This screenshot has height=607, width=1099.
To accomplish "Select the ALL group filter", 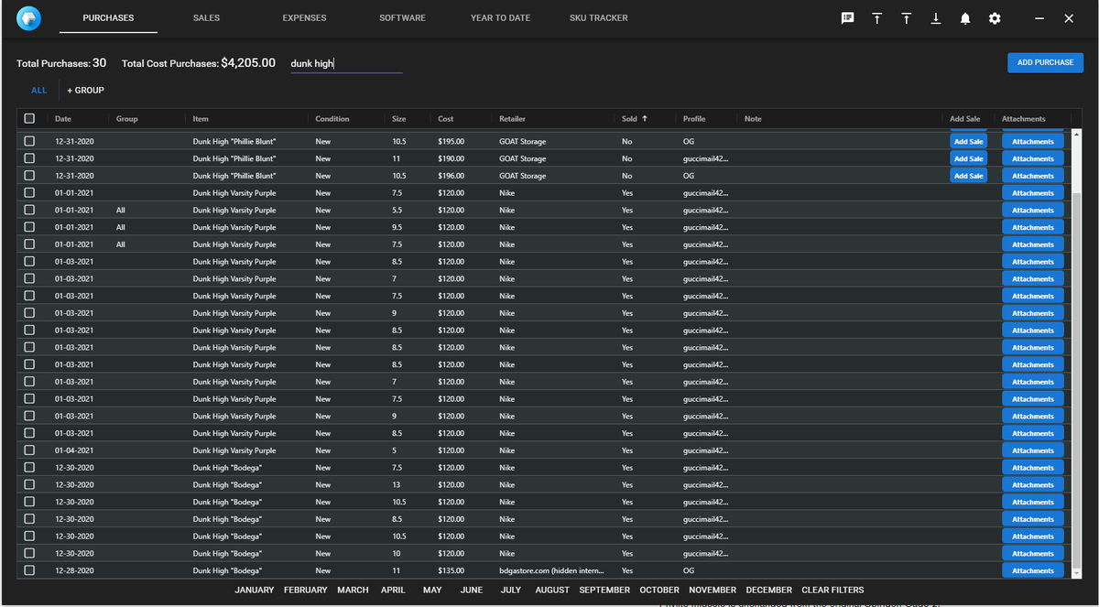I will [38, 91].
